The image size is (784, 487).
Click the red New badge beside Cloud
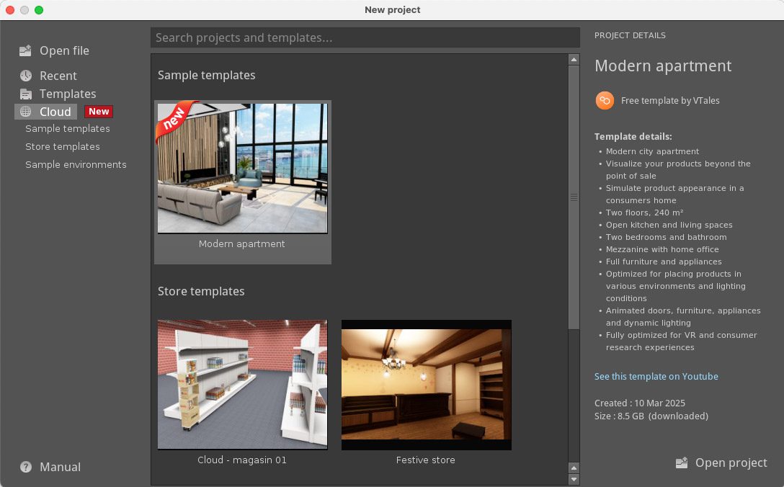click(99, 112)
